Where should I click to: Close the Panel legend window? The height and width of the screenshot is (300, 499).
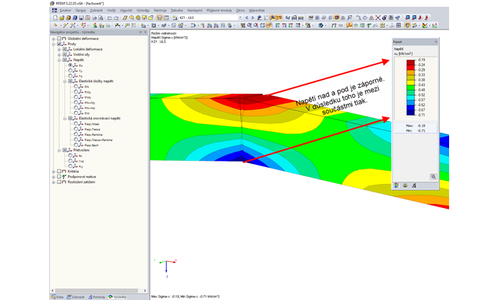pos(436,41)
